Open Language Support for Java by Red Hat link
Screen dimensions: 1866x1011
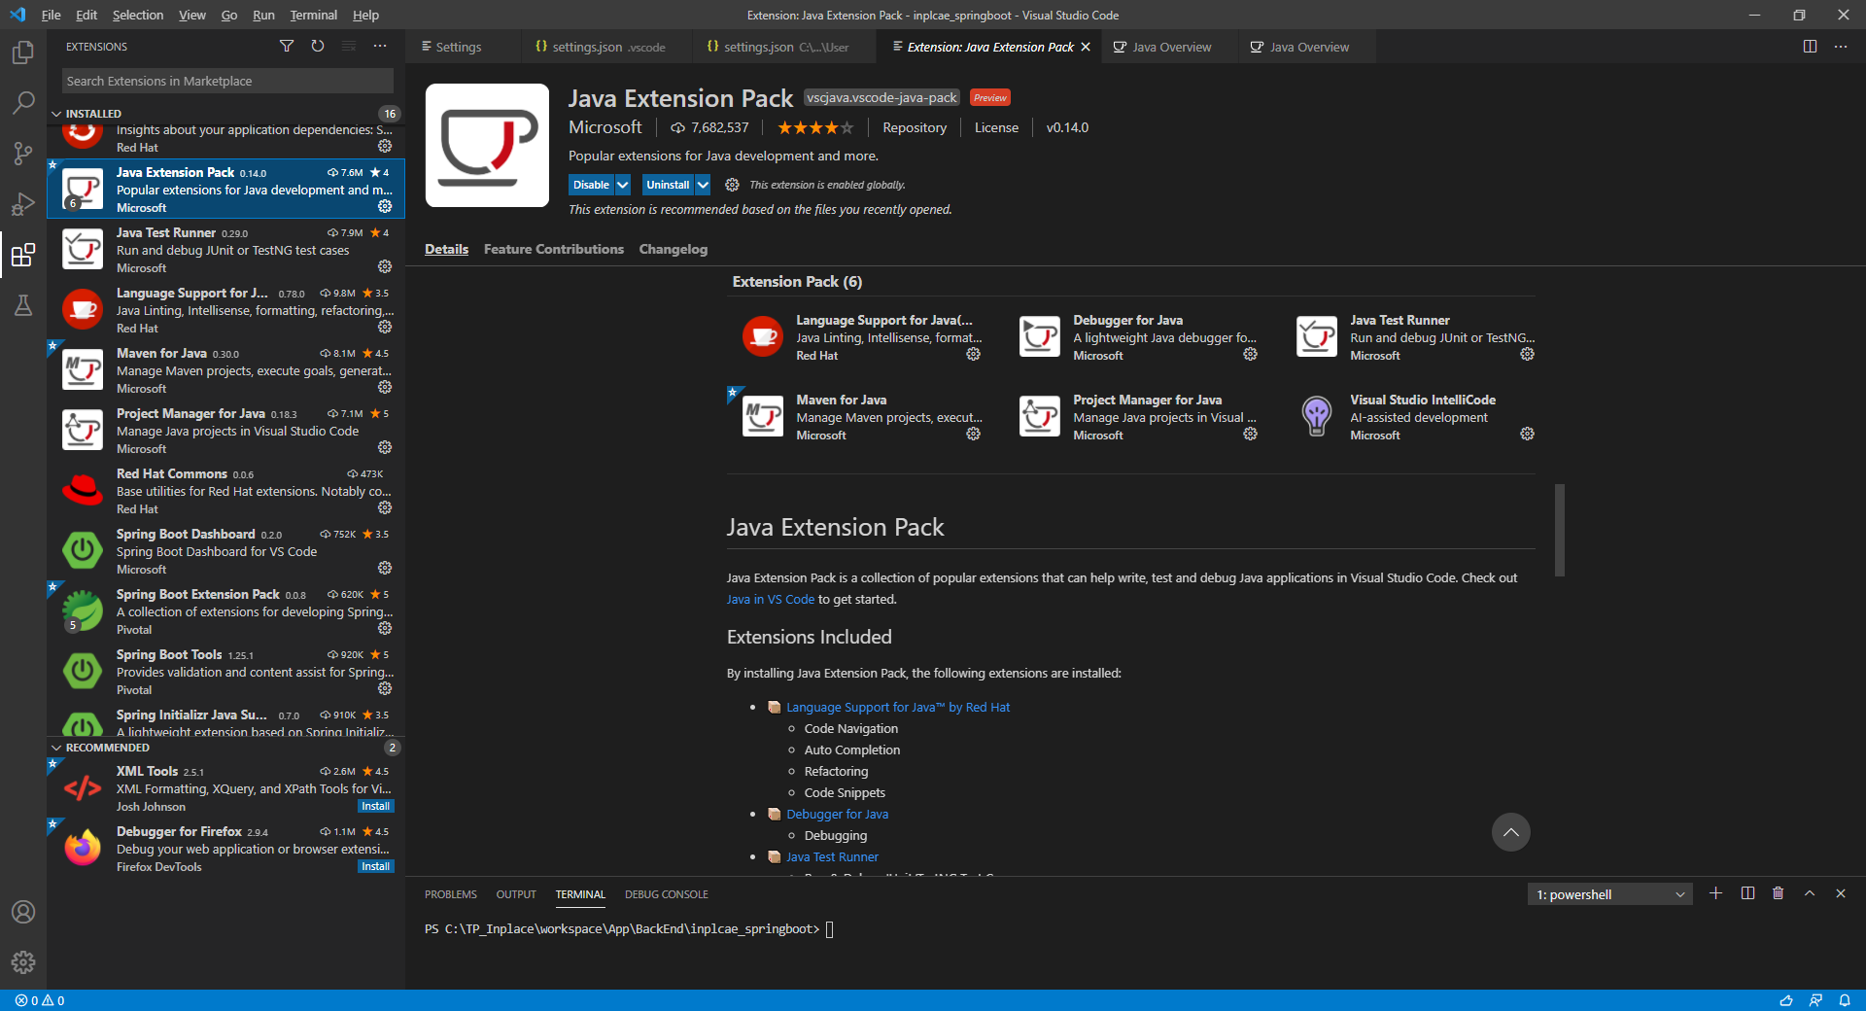[898, 707]
